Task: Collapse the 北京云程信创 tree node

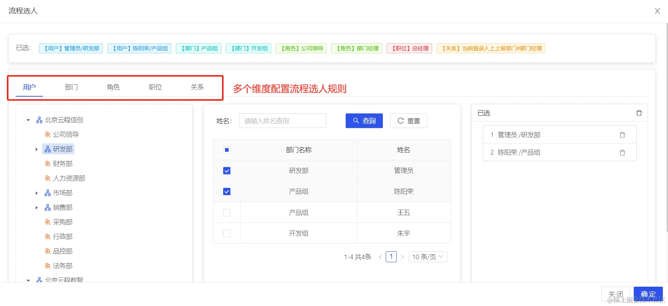Action: pyautogui.click(x=28, y=120)
